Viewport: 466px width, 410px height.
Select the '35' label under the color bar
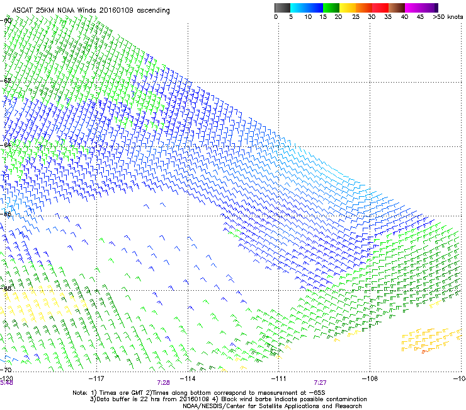click(x=388, y=17)
